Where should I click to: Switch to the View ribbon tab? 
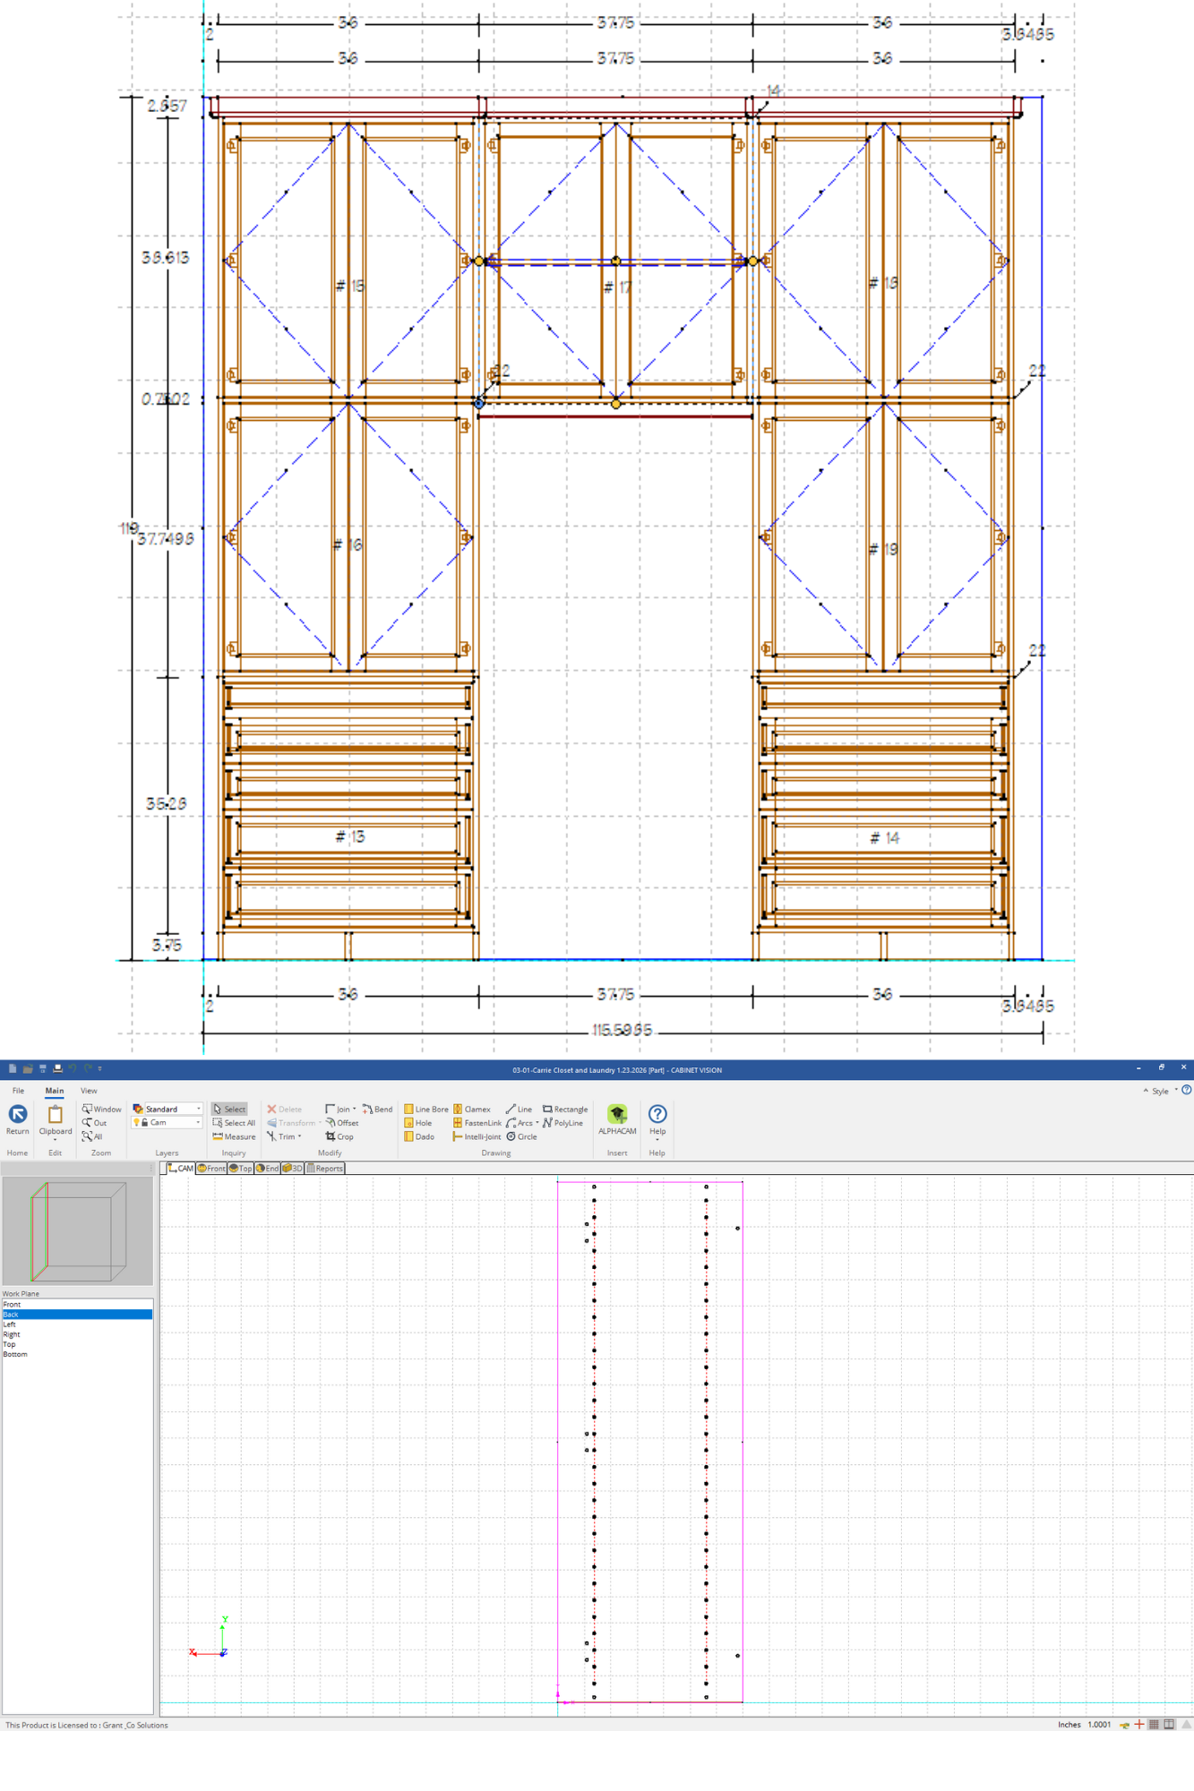89,1091
